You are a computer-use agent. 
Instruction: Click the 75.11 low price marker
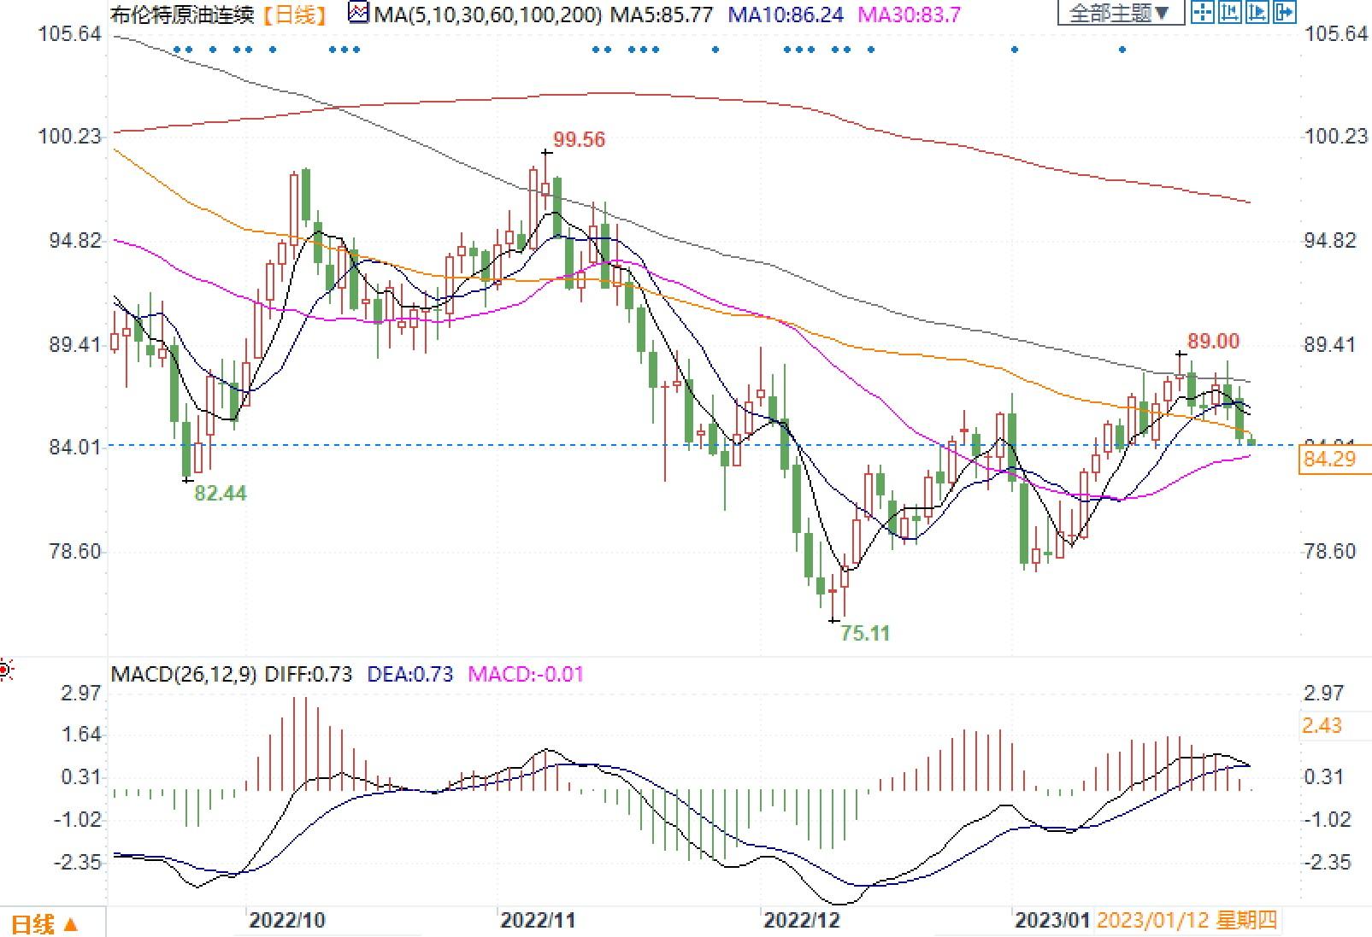coord(865,633)
